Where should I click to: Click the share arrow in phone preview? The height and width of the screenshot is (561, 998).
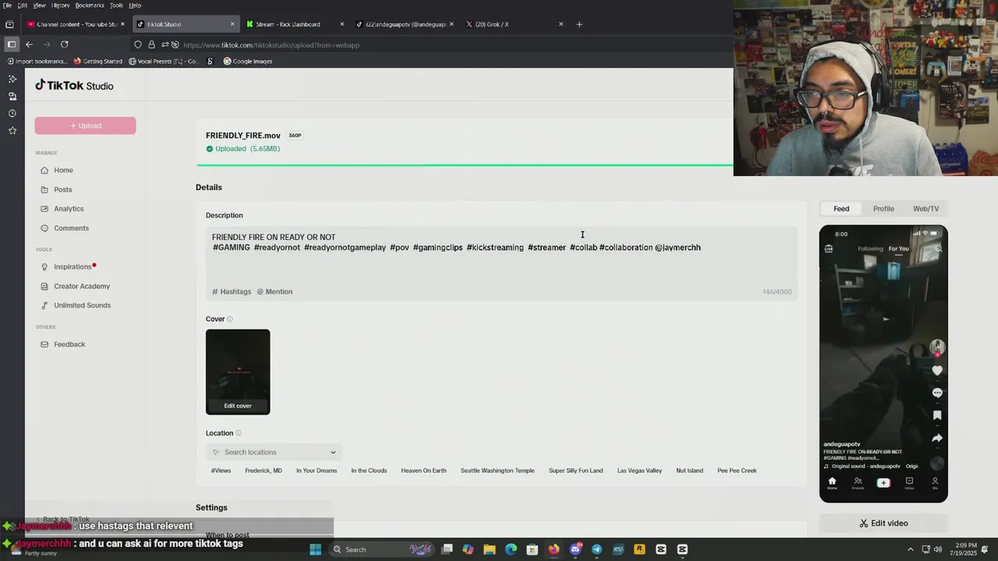[937, 438]
